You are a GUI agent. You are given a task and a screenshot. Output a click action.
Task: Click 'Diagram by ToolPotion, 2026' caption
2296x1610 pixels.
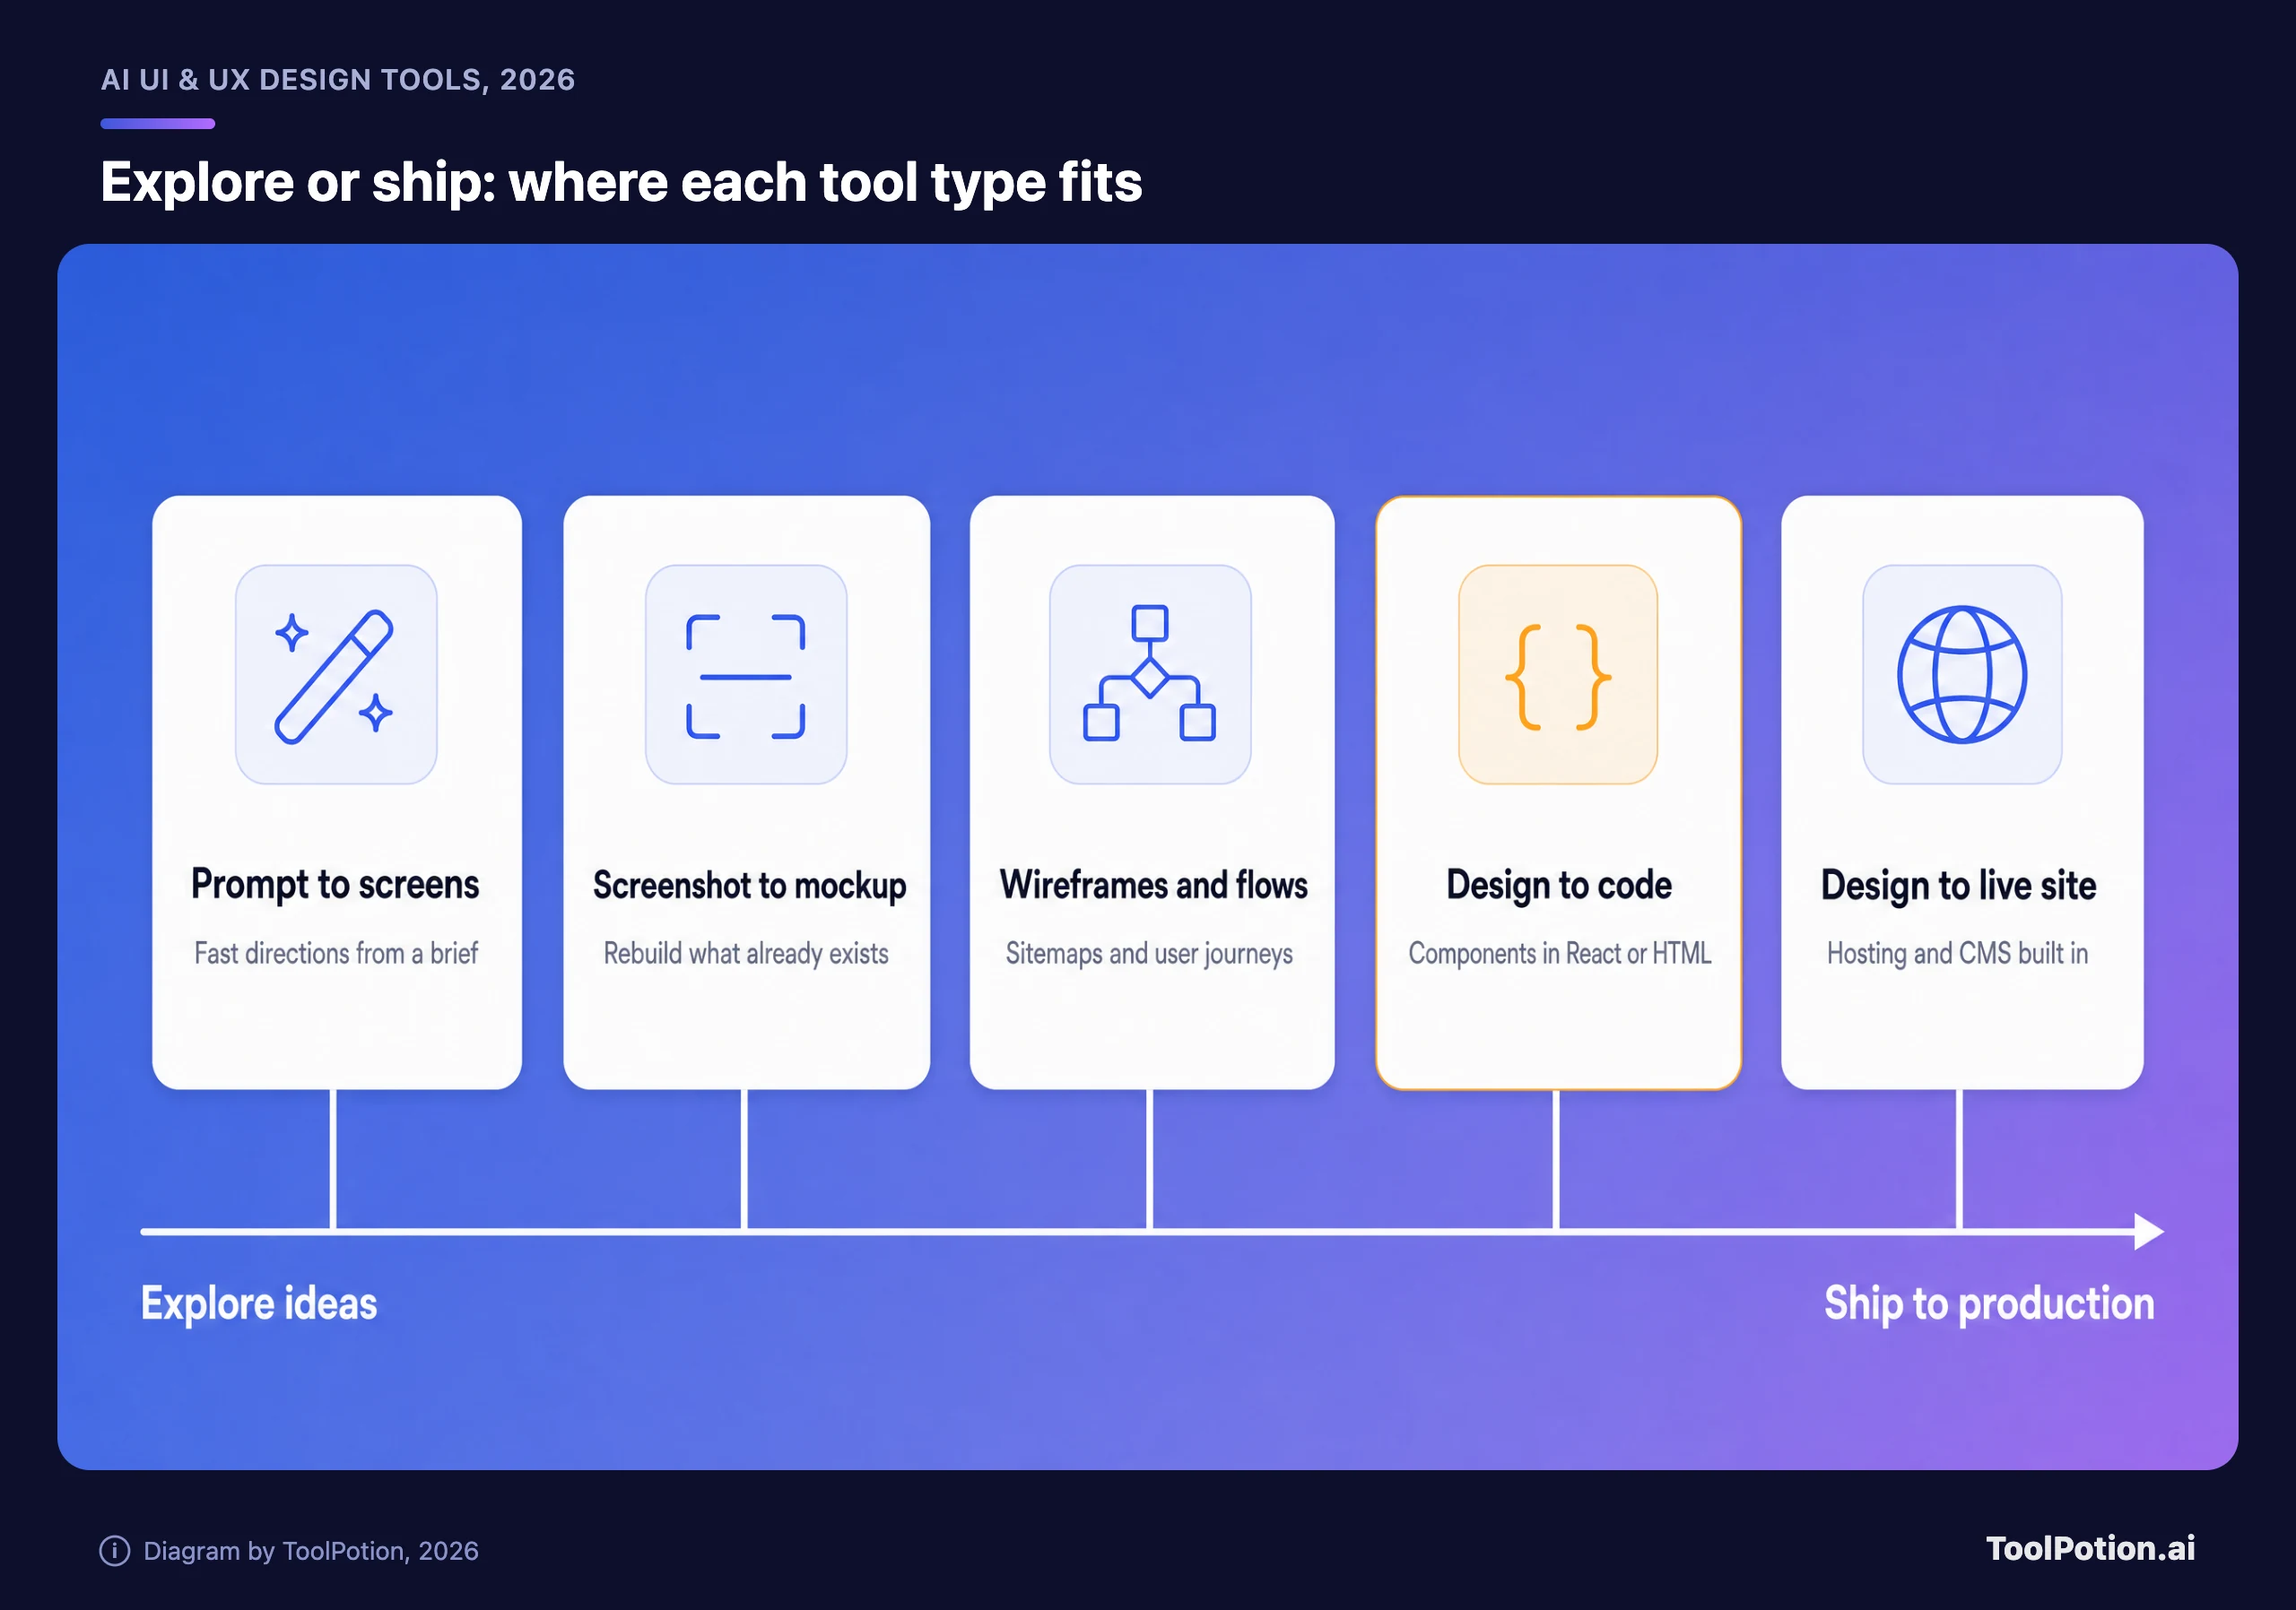pos(311,1551)
